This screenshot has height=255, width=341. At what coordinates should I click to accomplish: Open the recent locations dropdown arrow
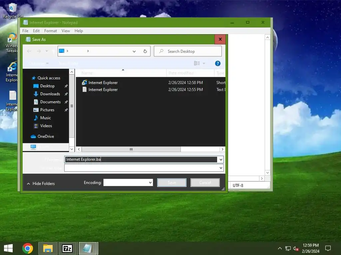tap(47, 51)
